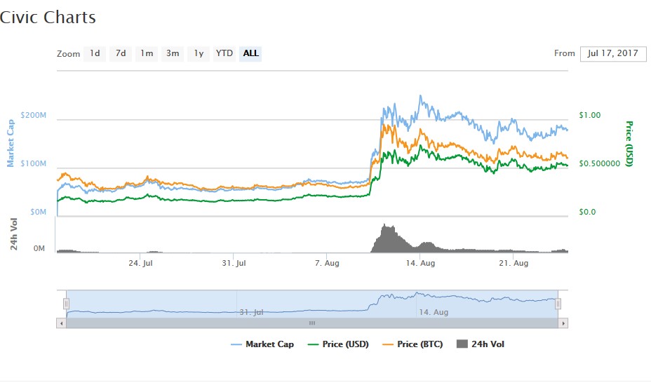This screenshot has height=385, width=651.
Task: Click the $200M market cap label
Action: click(33, 115)
